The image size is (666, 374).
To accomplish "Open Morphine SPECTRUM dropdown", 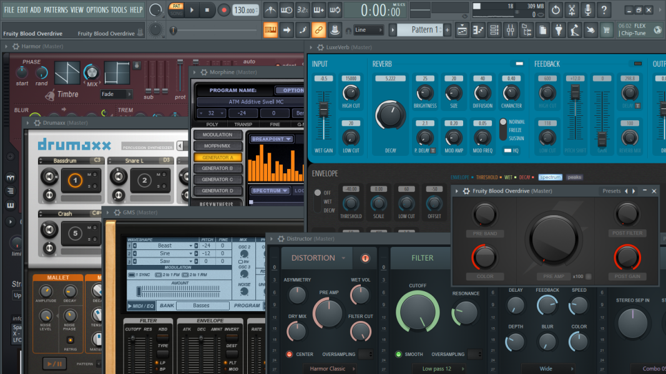I will (x=270, y=191).
